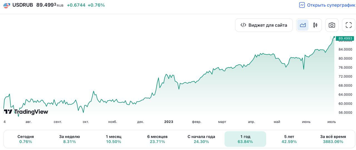Select the 'За неделю' time range
The width and height of the screenshot is (356, 150).
70,139
